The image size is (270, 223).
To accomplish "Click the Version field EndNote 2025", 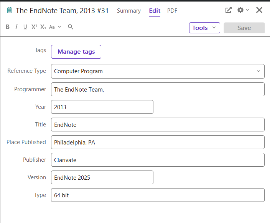I will (102, 177).
